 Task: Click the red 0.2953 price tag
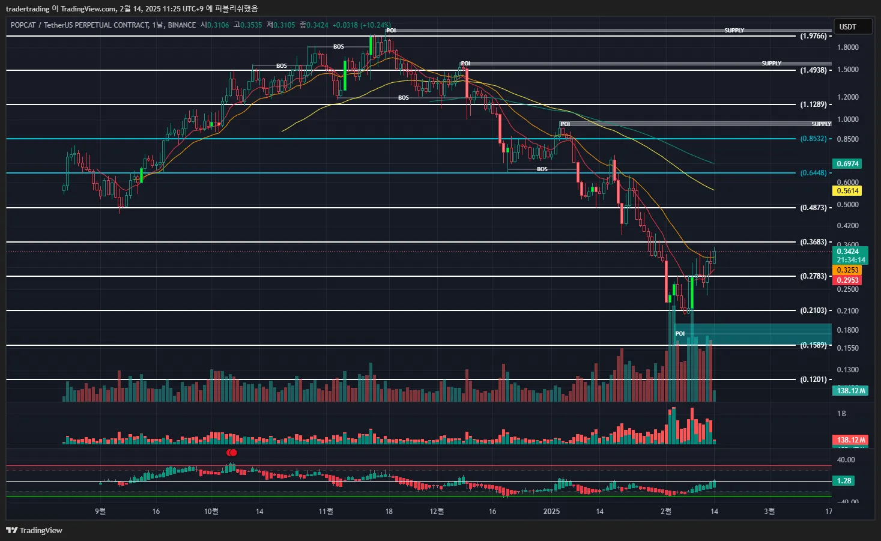pyautogui.click(x=847, y=280)
